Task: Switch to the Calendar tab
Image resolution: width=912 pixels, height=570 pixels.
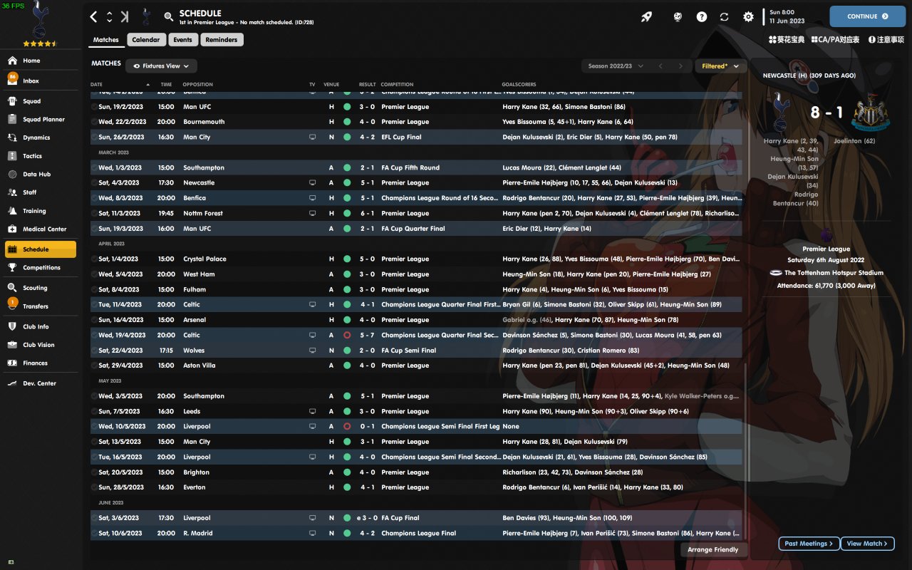Action: click(x=145, y=40)
